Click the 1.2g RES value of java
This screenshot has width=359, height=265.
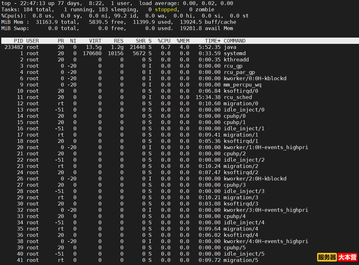tap(117, 47)
